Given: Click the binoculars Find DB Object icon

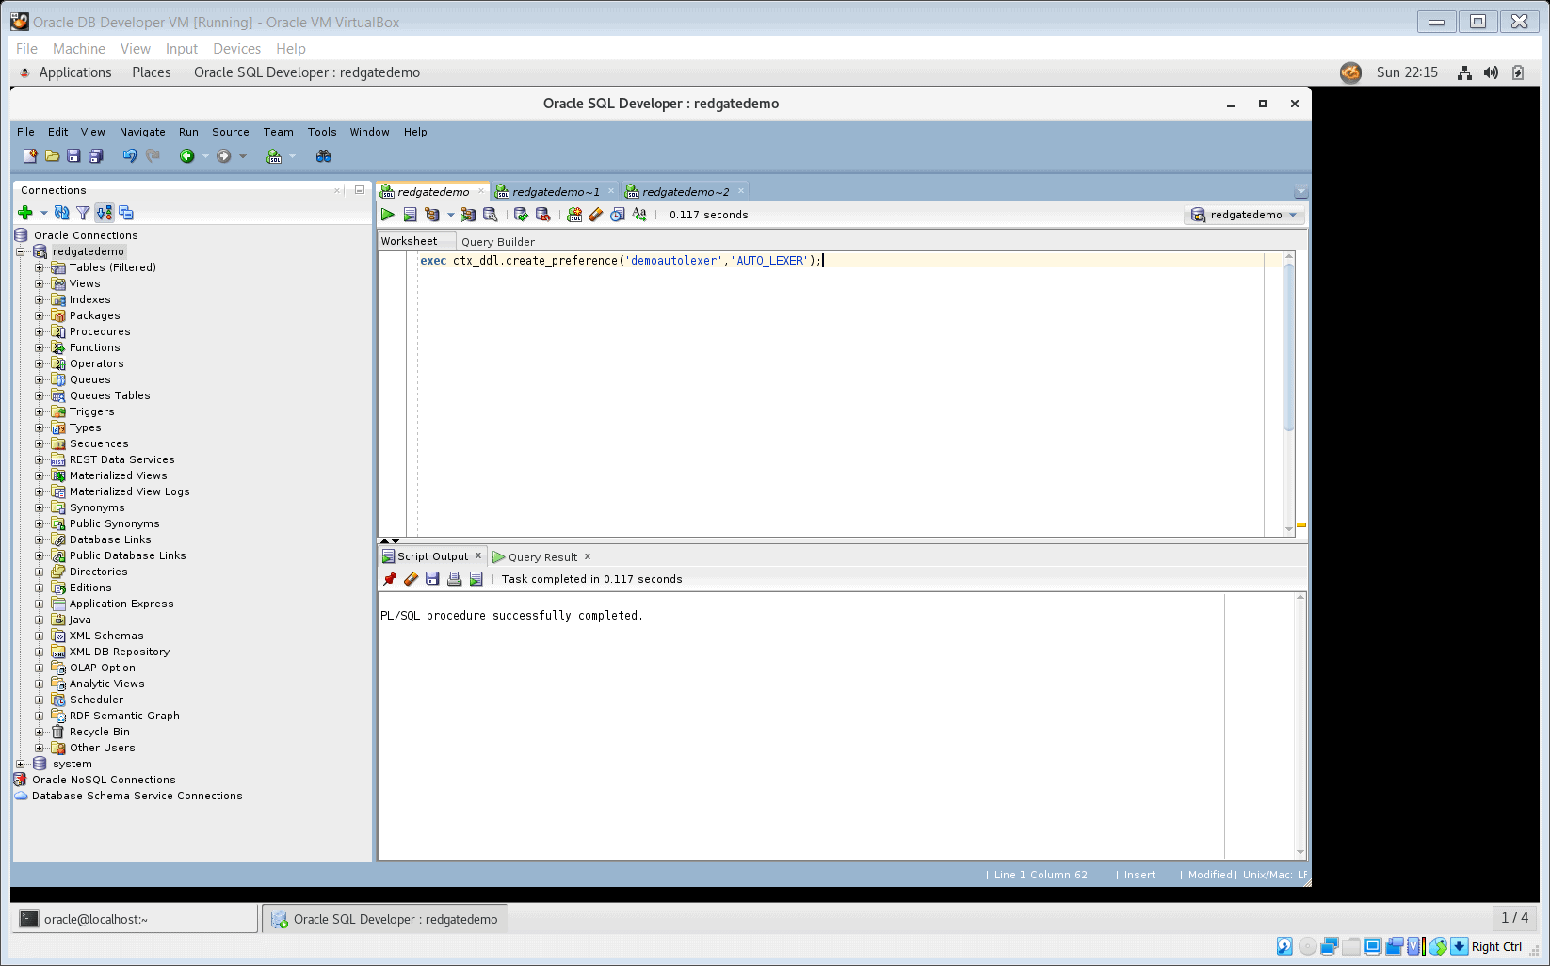Looking at the screenshot, I should (323, 156).
